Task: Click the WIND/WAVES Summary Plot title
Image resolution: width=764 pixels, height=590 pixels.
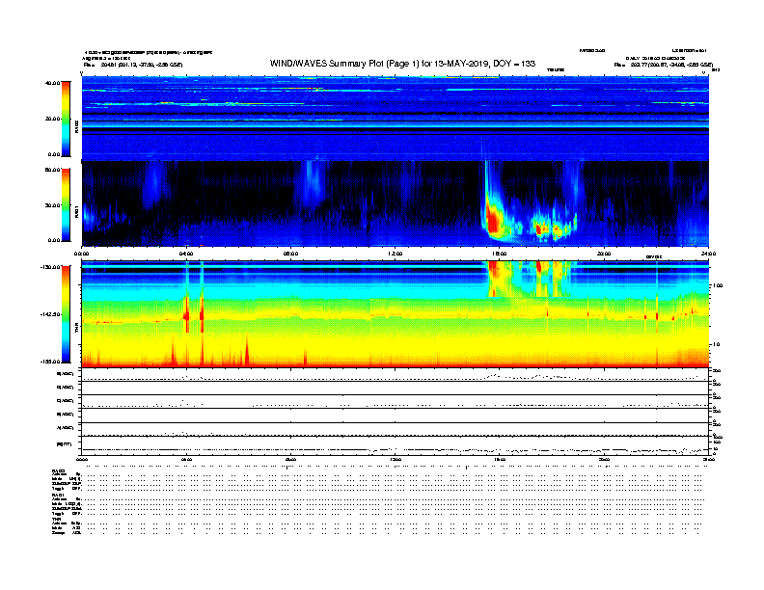Action: click(x=402, y=64)
